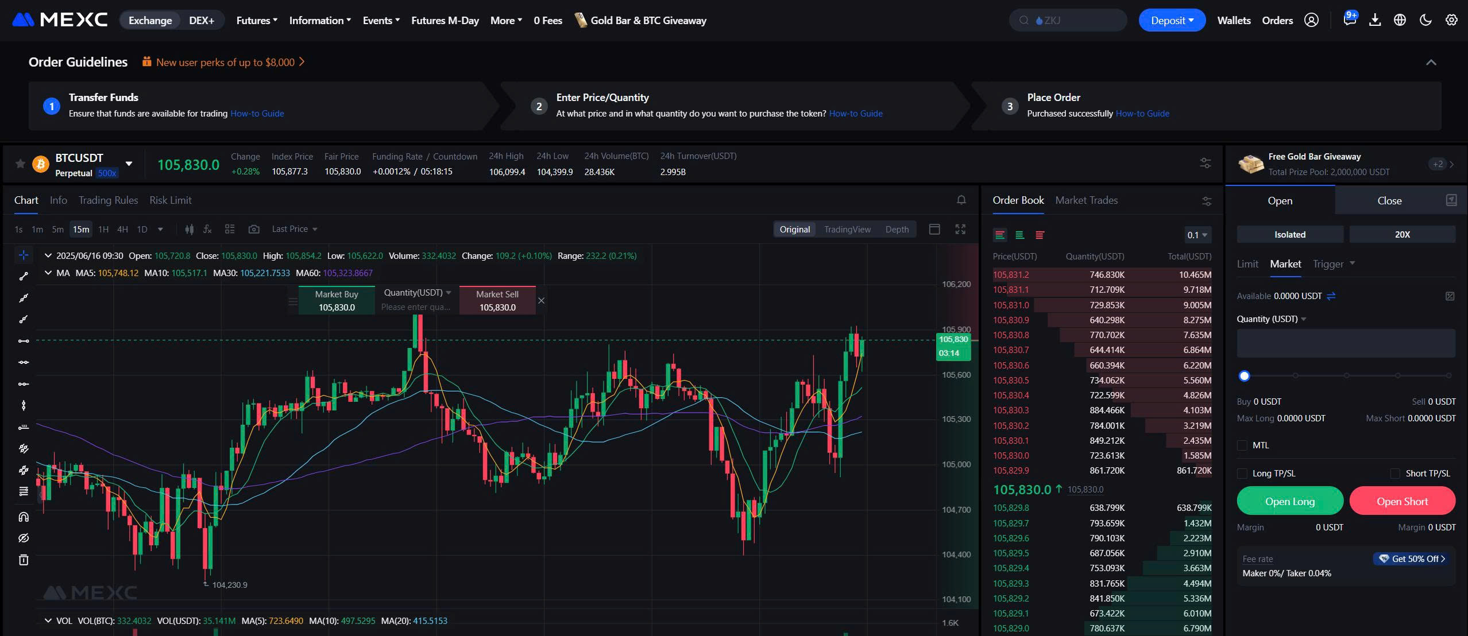Take chart screenshot with camera icon
This screenshot has height=636, width=1468.
[254, 229]
